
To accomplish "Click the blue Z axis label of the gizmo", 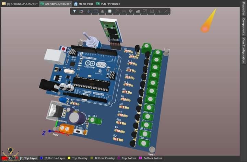I will click(44, 133).
